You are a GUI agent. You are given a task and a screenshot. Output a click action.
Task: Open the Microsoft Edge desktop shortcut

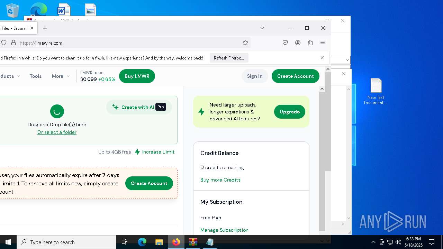38,9
